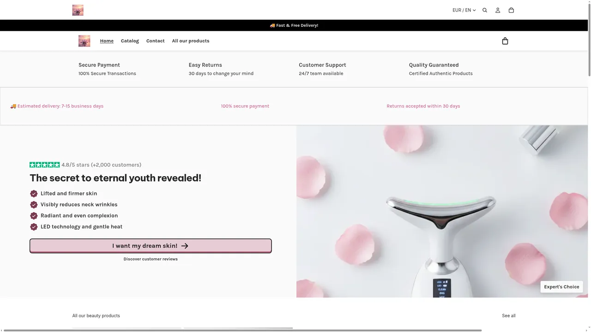Click the neck massager product image
The image size is (591, 332).
(442, 211)
